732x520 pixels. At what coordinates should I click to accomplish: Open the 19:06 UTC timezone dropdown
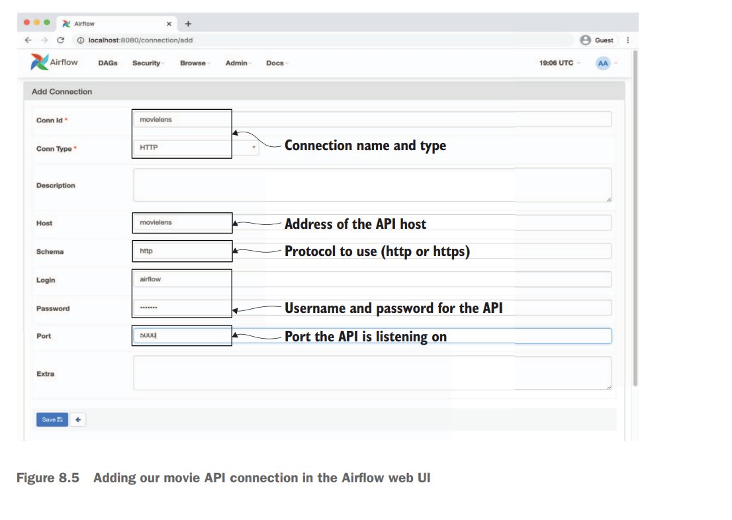(559, 63)
